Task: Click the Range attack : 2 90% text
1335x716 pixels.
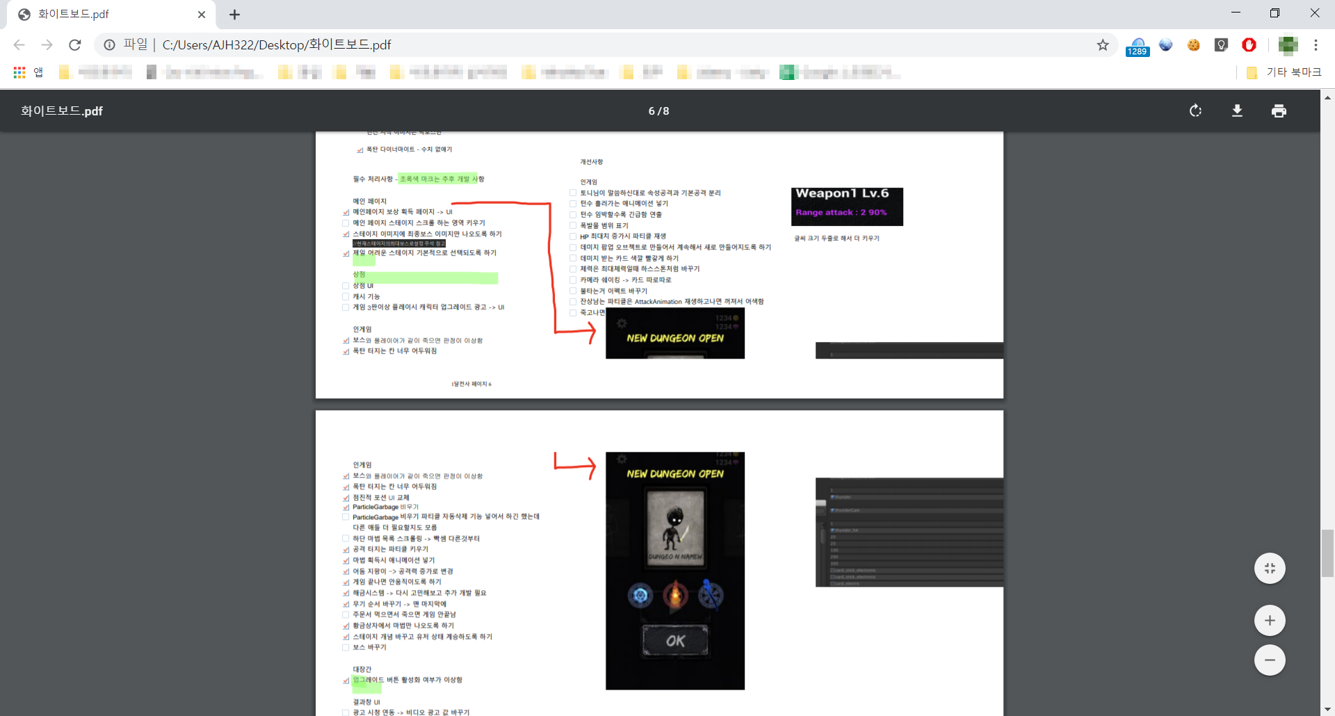Action: tap(841, 213)
